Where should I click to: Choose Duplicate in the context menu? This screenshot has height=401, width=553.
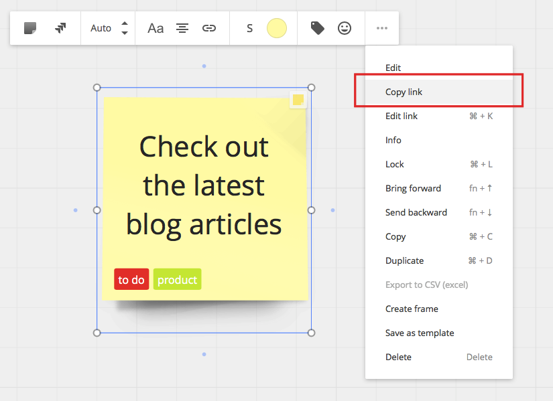pos(404,260)
